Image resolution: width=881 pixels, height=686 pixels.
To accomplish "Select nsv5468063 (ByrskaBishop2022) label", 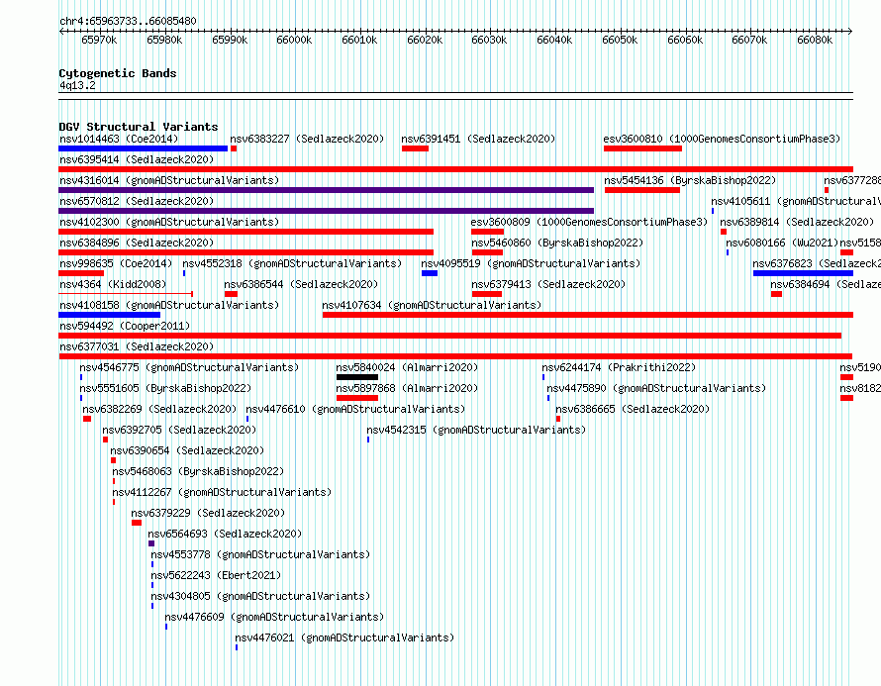I will [x=198, y=471].
